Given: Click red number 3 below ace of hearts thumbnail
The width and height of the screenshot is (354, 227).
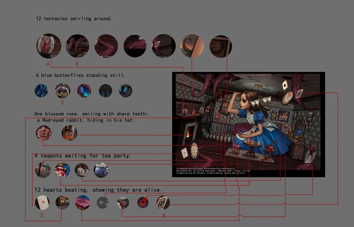Looking at the screenshot, I should point(41,215).
